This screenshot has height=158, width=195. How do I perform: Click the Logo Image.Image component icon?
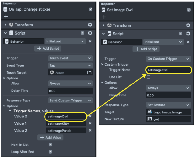(x=150, y=112)
